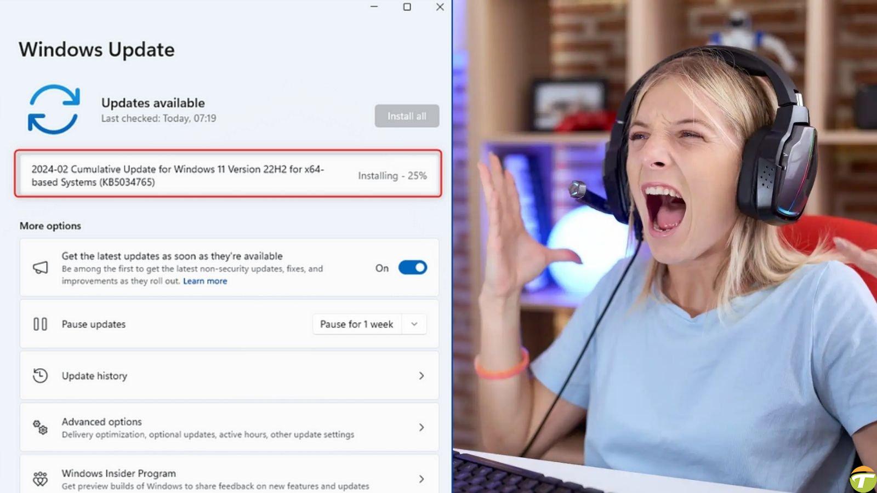Click the Windows Update page title
The height and width of the screenshot is (493, 877).
coord(96,50)
